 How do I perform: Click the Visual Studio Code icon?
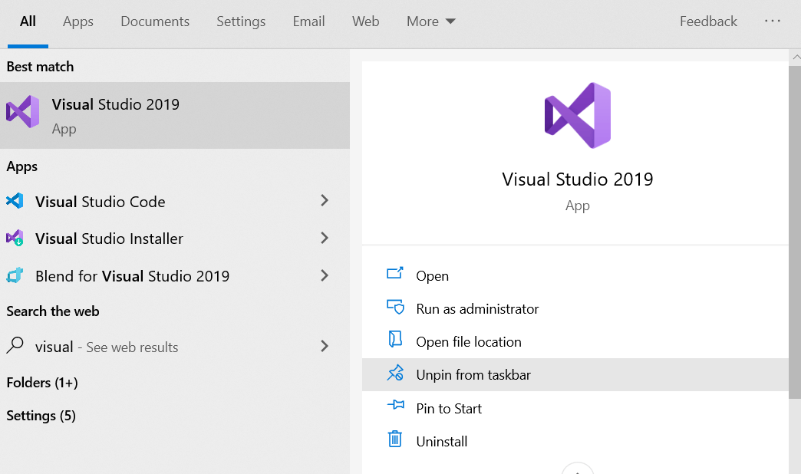click(15, 202)
